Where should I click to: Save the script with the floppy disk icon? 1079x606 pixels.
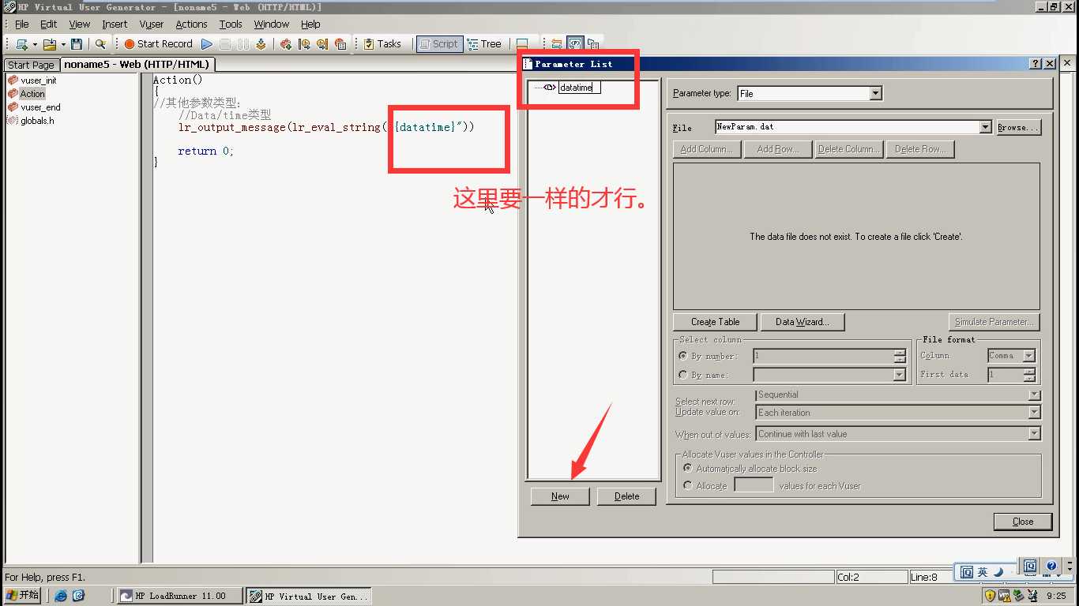click(77, 44)
